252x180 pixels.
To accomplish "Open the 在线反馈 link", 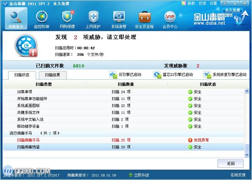I will point(238,175).
